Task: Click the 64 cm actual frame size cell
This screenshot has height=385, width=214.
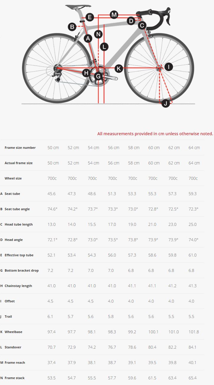Action: point(194,163)
